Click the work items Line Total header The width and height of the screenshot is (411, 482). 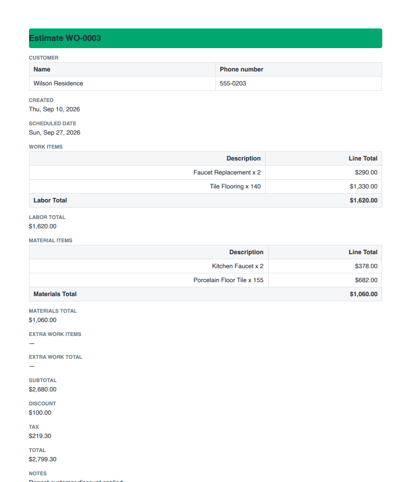(363, 158)
